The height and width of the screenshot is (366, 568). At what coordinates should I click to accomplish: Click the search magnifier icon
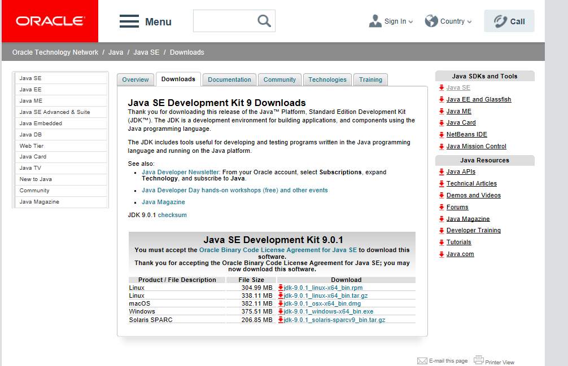pyautogui.click(x=264, y=21)
